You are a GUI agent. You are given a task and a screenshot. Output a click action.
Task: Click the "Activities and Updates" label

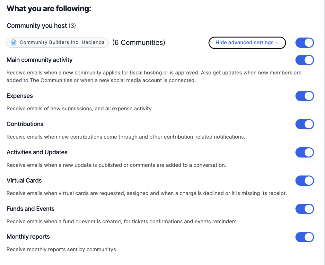37,152
